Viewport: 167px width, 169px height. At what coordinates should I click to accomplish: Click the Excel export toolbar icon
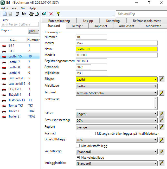pos(44,14)
